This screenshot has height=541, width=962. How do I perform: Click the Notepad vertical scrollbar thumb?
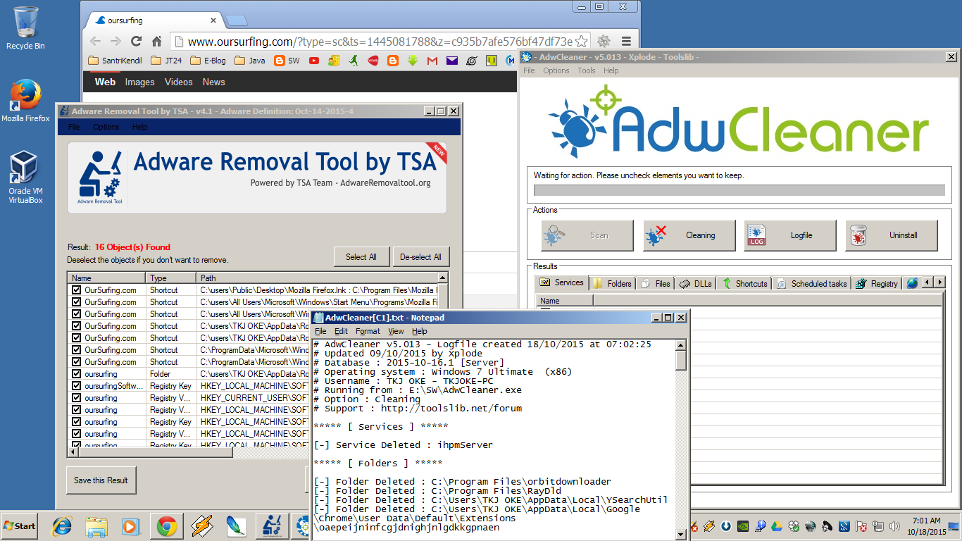681,360
